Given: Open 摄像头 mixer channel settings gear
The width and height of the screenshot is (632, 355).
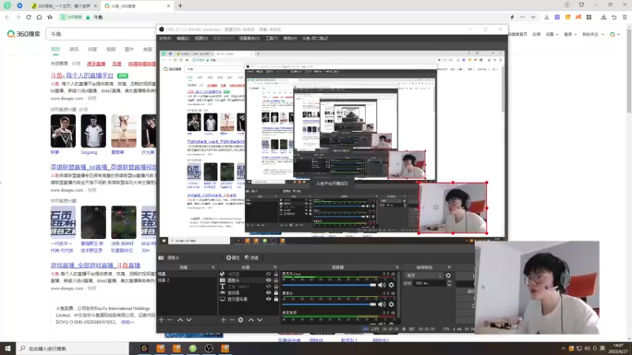Looking at the screenshot, I should click(x=391, y=305).
